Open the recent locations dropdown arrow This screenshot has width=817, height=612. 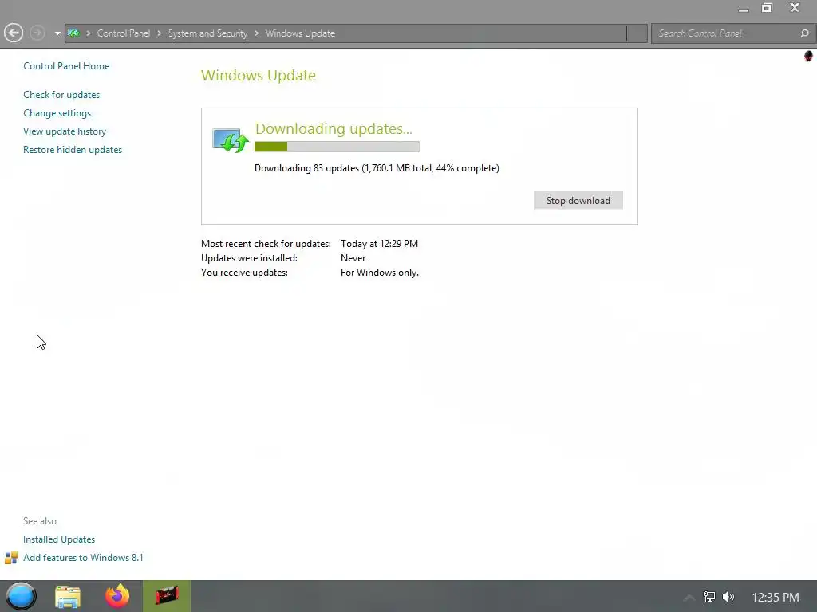click(57, 33)
